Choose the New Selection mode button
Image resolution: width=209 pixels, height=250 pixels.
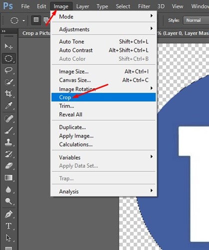point(36,20)
